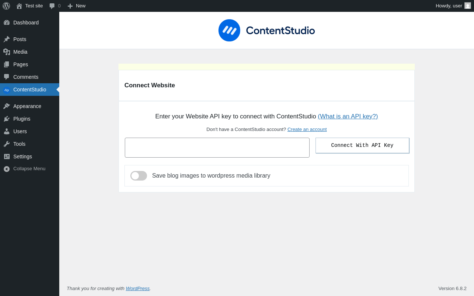The height and width of the screenshot is (296, 474).
Task: Click the Collapse Menu arrow icon
Action: (x=7, y=169)
